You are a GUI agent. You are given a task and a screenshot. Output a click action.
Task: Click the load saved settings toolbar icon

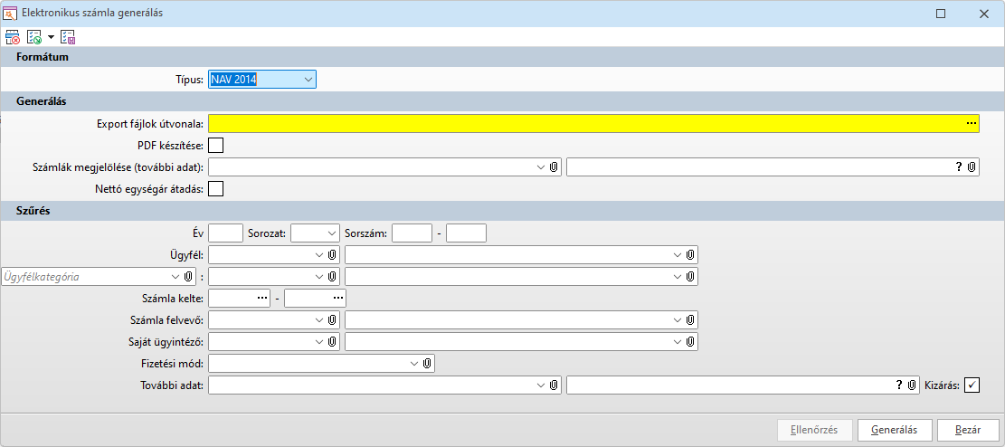34,37
